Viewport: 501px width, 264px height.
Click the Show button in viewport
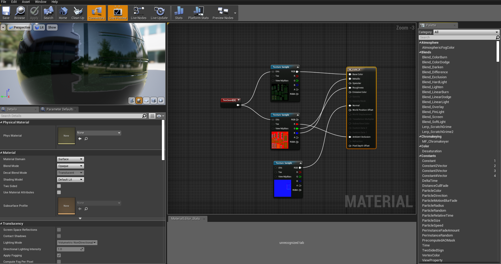52,27
